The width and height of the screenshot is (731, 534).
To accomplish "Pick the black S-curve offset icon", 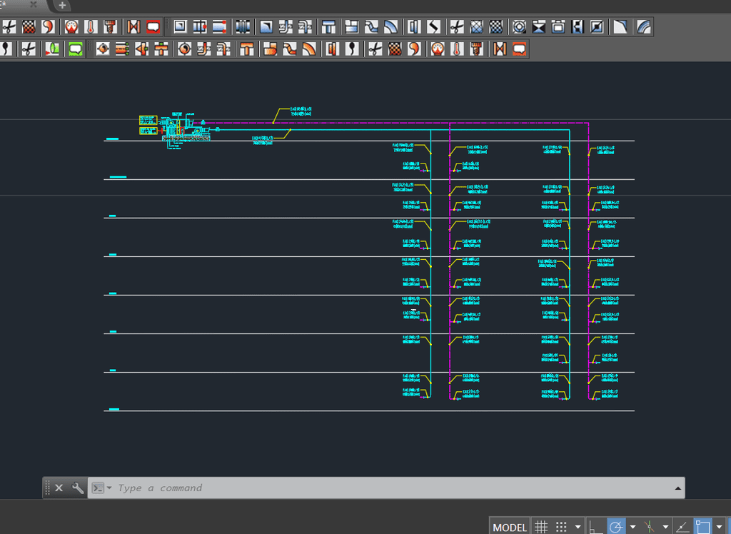I will click(x=433, y=27).
